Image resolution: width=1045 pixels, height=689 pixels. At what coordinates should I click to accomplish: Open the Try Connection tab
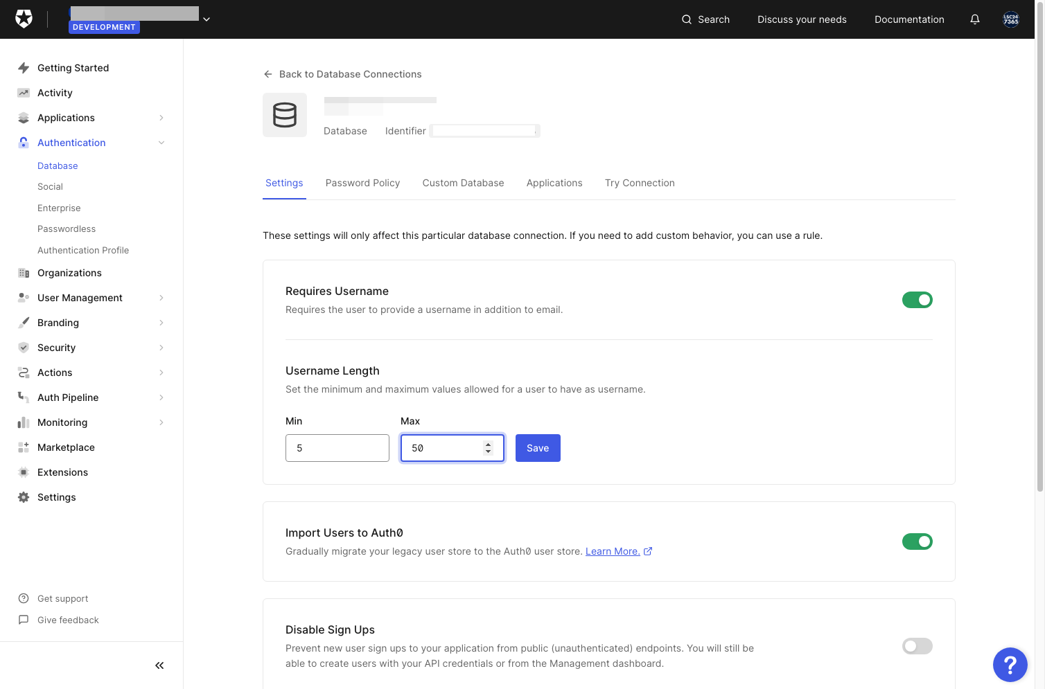[x=640, y=183]
